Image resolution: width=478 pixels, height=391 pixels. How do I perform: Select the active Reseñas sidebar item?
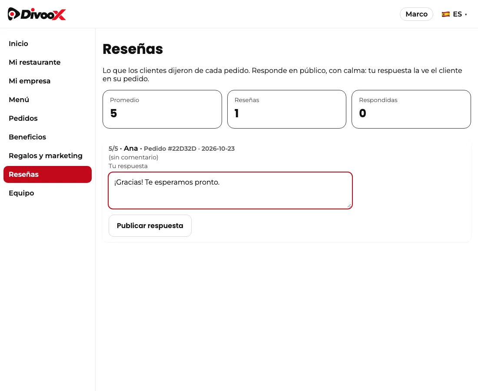pyautogui.click(x=47, y=174)
